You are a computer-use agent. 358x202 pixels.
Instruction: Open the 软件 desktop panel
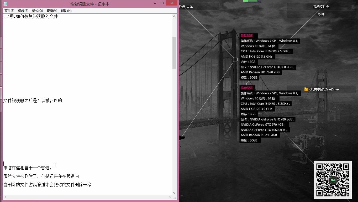(x=321, y=14)
